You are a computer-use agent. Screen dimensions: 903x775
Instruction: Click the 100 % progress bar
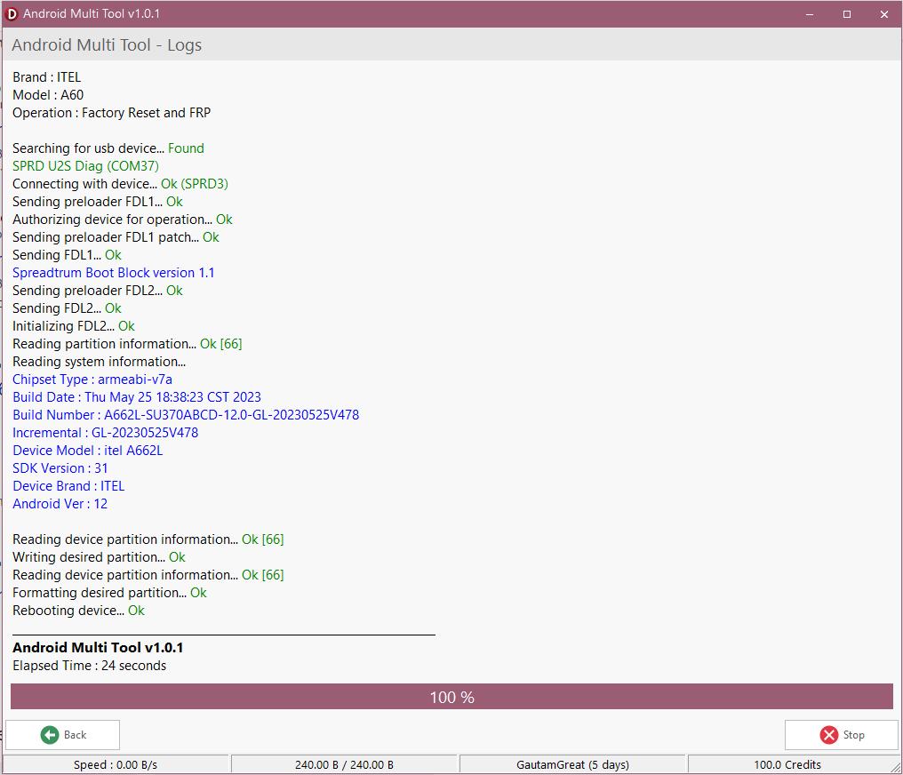451,697
